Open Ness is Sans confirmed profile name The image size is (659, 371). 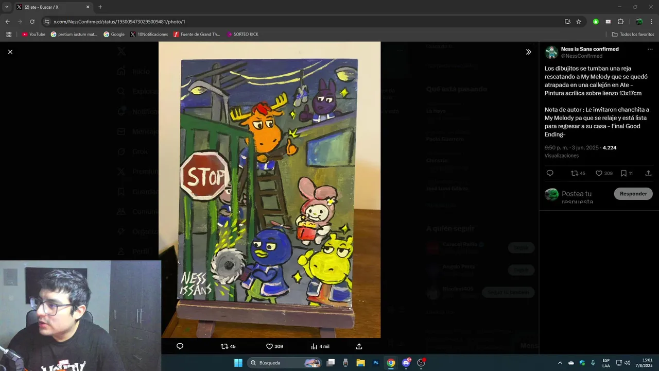pyautogui.click(x=589, y=49)
